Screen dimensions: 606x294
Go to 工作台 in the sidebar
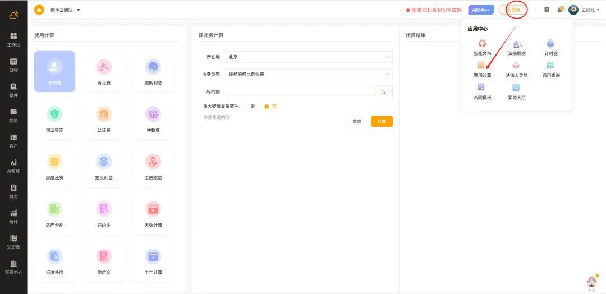pyautogui.click(x=13, y=39)
